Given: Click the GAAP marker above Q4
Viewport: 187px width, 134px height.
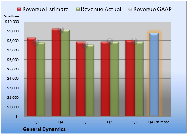Looking at the screenshot, I should pyautogui.click(x=61, y=30).
